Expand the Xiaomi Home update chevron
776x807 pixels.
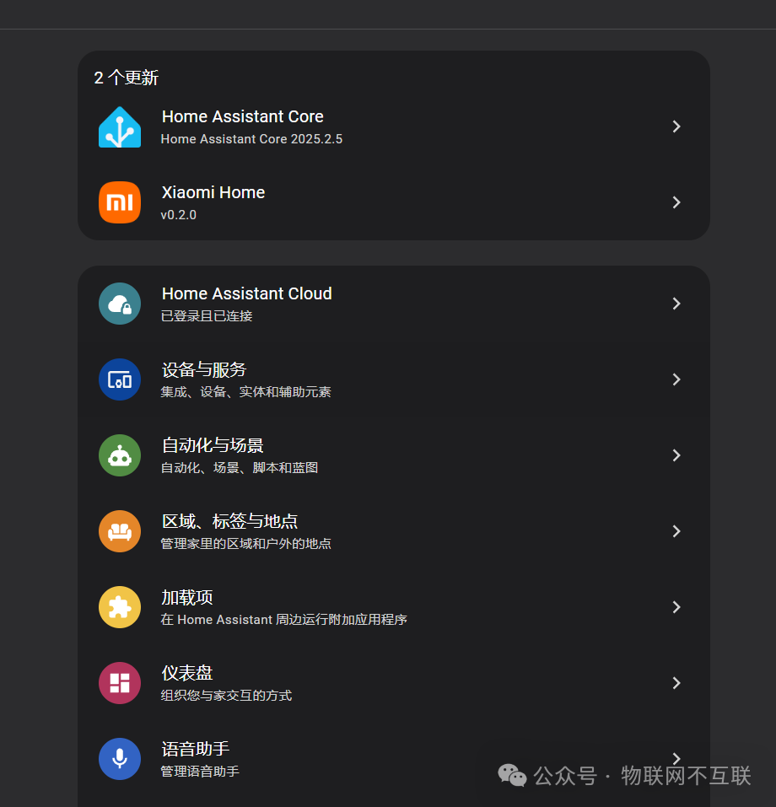pyautogui.click(x=676, y=202)
